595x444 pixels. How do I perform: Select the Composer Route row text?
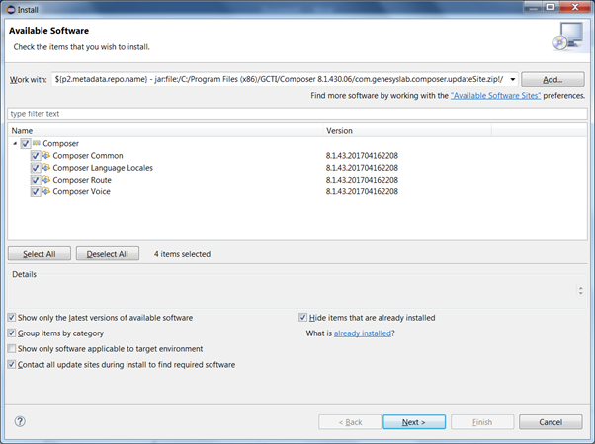82,180
